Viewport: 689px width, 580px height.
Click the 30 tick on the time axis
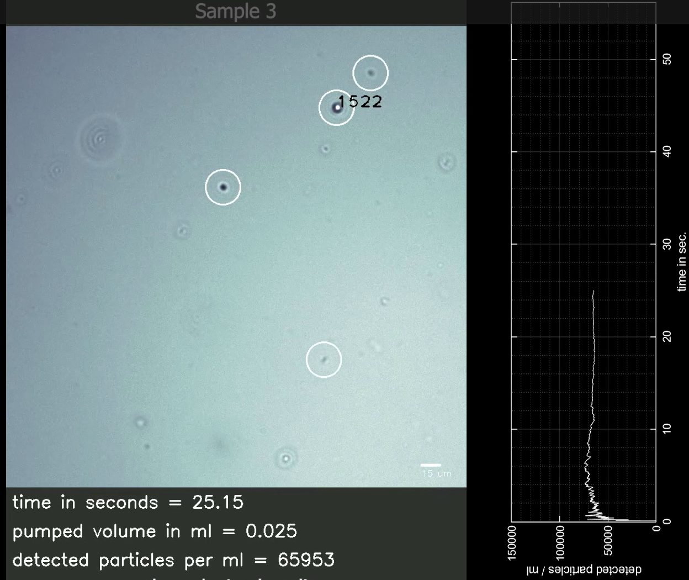pos(667,244)
